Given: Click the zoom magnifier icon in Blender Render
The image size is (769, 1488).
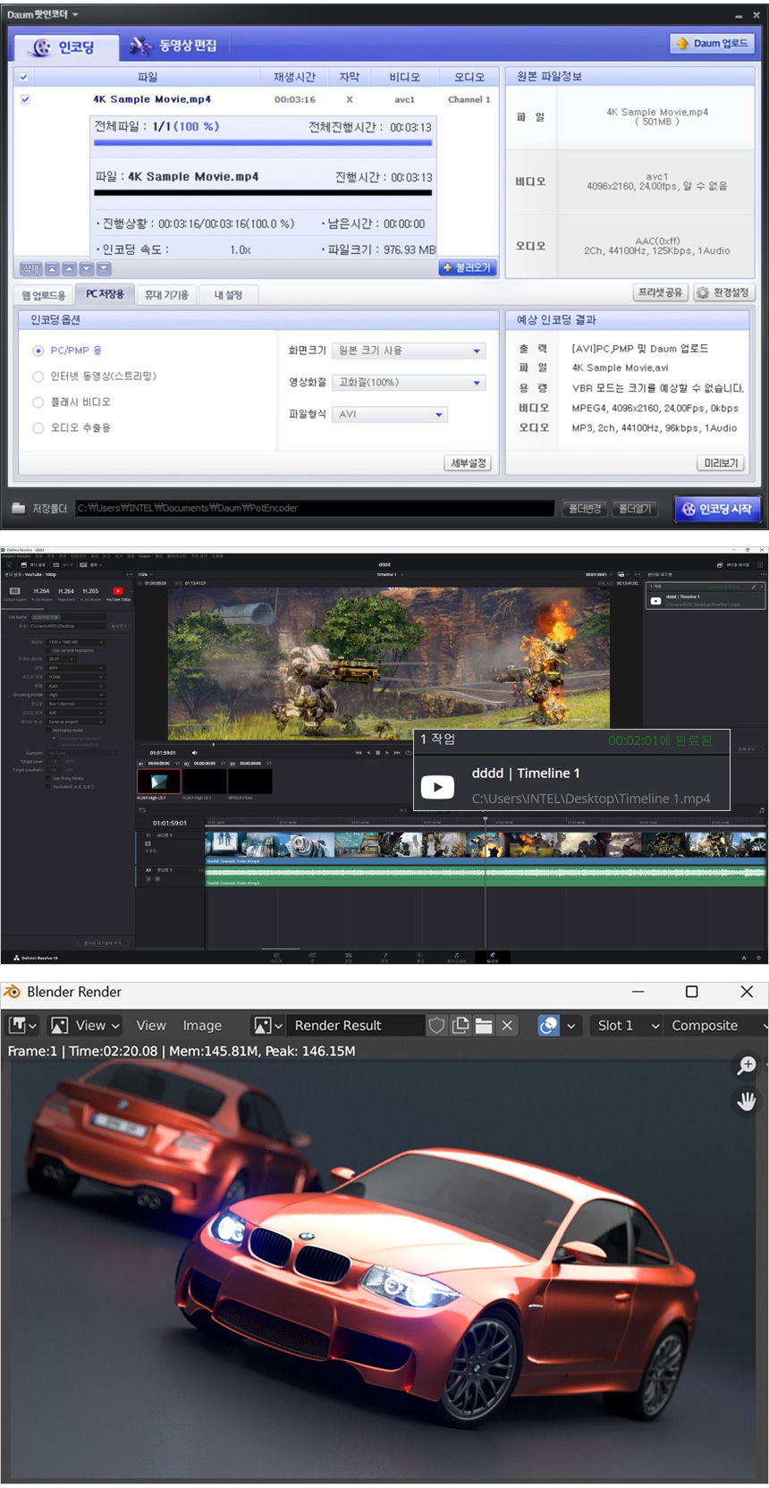Looking at the screenshot, I should [x=746, y=1065].
